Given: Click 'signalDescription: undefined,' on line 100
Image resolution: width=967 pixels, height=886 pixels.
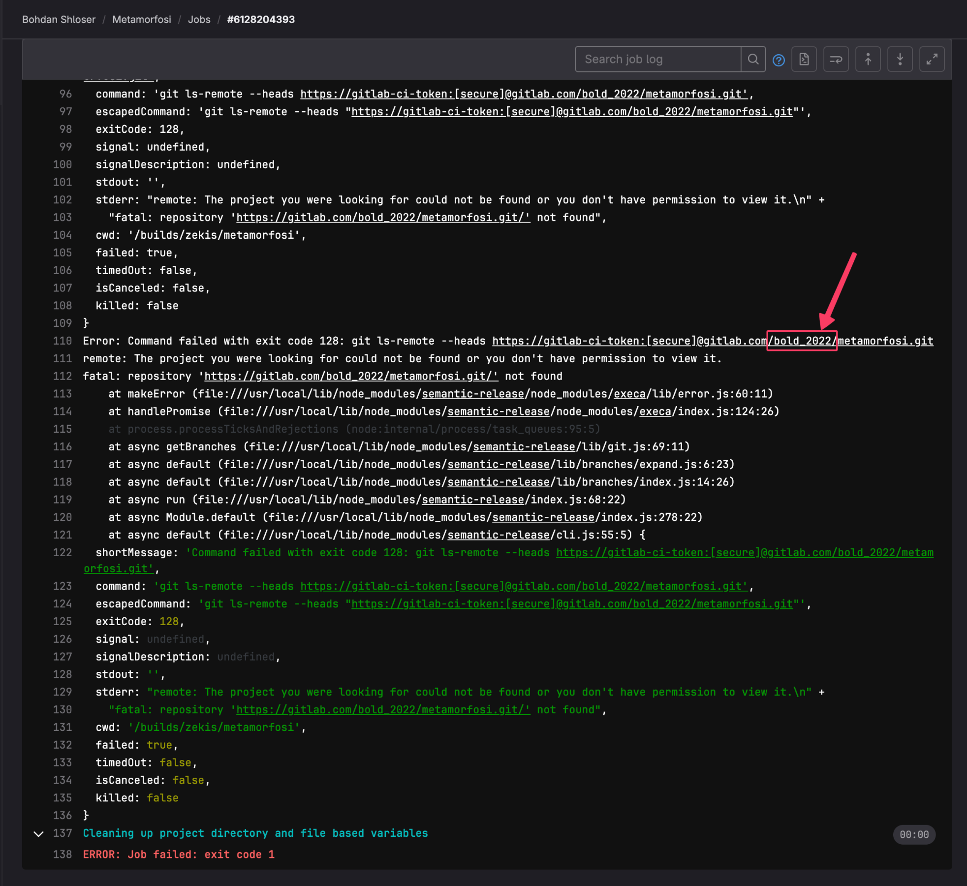Looking at the screenshot, I should (188, 165).
